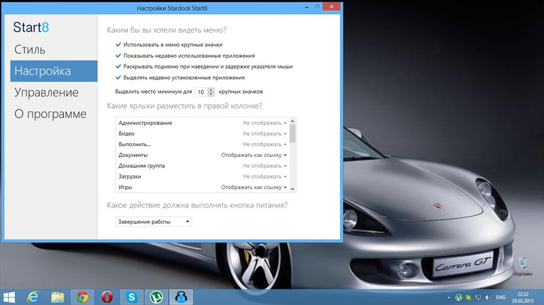Click the uTorrent icon in system tray

coord(459,298)
